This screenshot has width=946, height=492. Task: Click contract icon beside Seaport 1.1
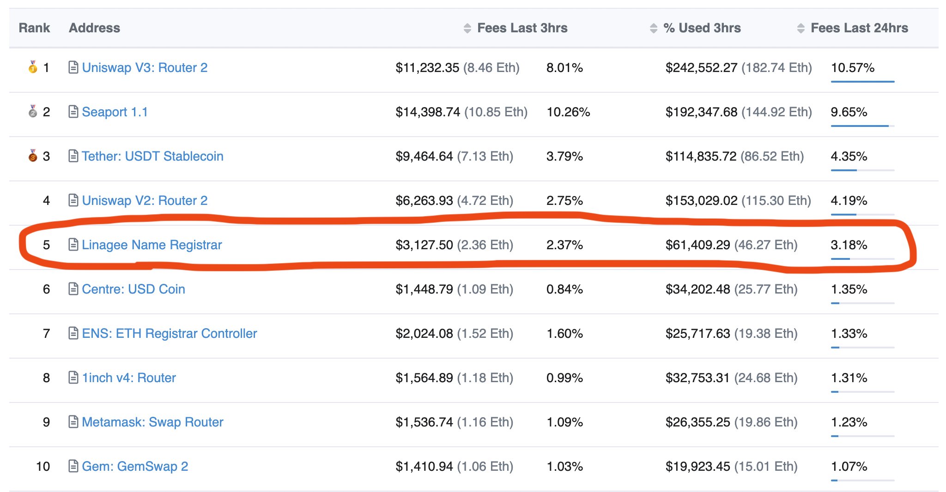tap(73, 112)
